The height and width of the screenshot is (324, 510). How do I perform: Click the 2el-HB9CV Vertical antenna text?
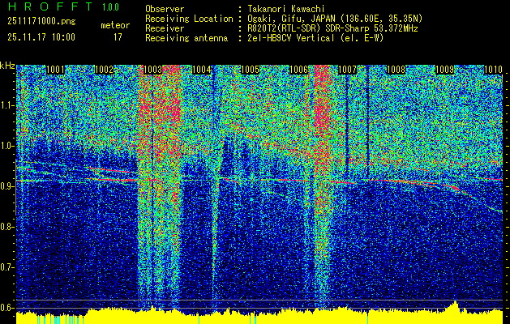tap(316, 38)
